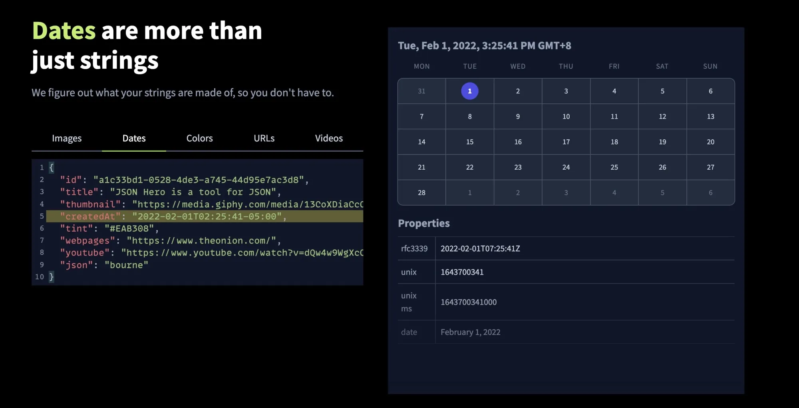Click the date property February 1, 2022

point(470,332)
